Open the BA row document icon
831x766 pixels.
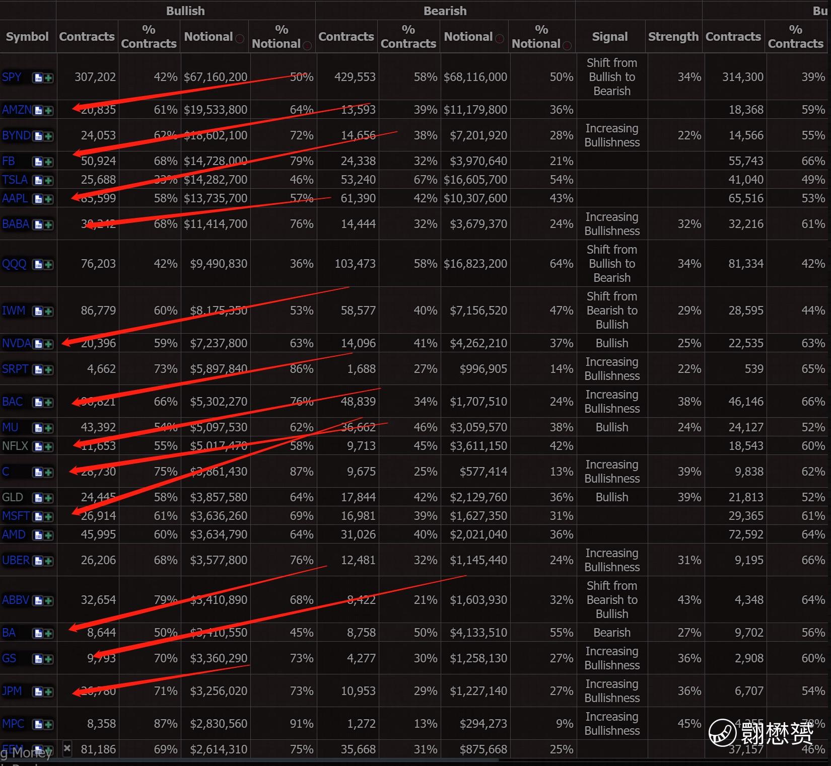coord(38,633)
